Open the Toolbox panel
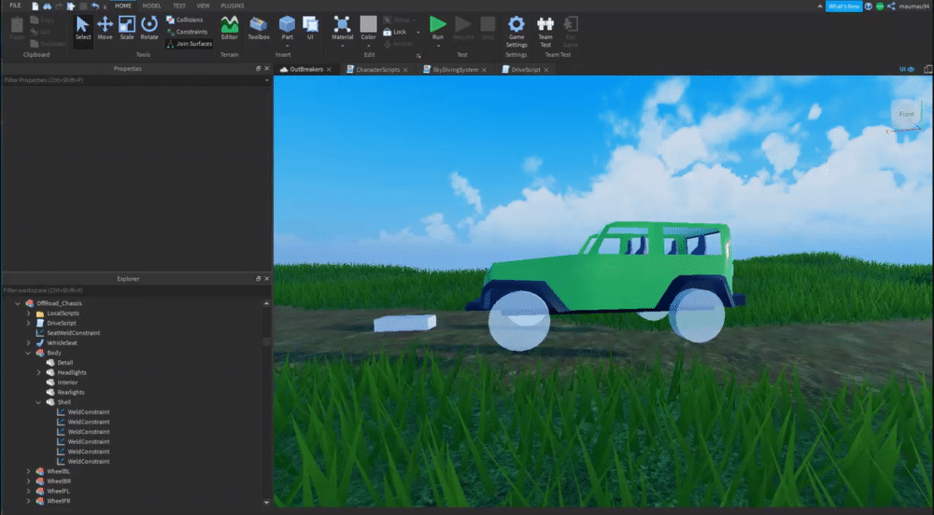Image resolution: width=934 pixels, height=515 pixels. click(259, 27)
